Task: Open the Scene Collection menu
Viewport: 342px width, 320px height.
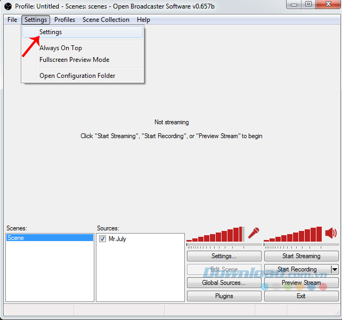Action: 105,20
